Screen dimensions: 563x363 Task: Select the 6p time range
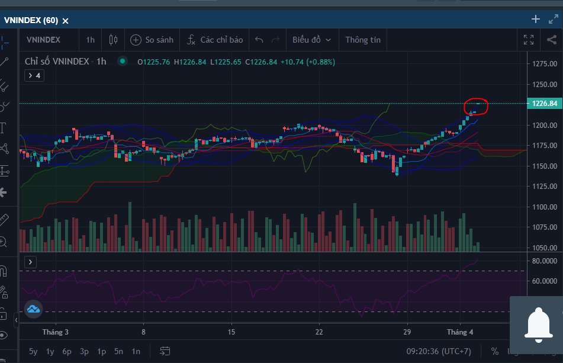click(67, 351)
